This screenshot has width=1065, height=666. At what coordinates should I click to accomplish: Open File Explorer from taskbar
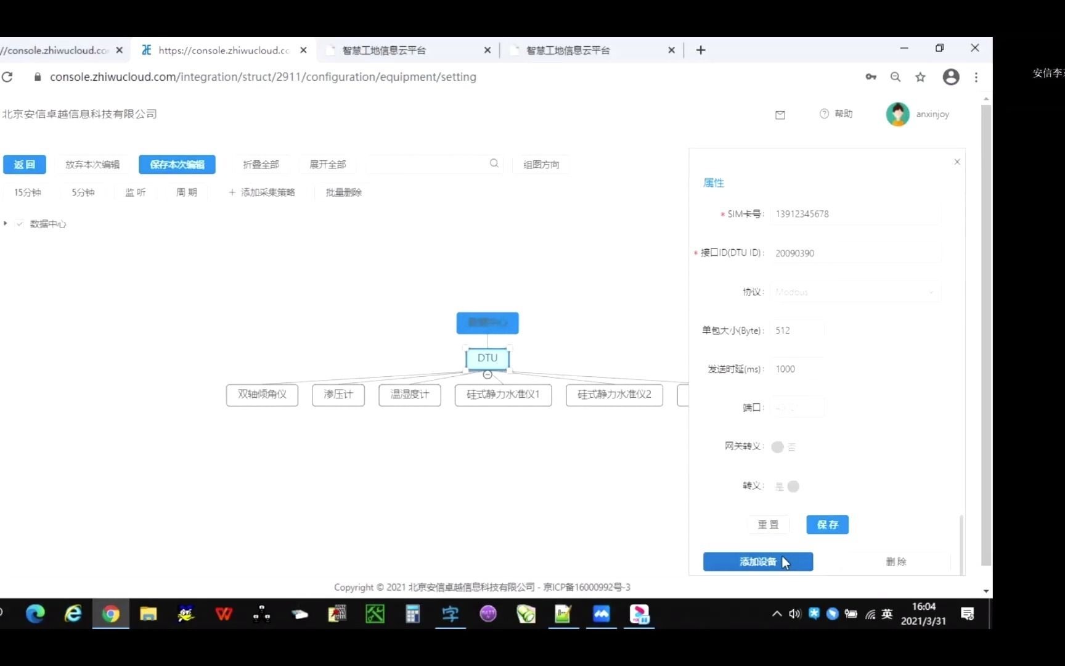pos(148,614)
